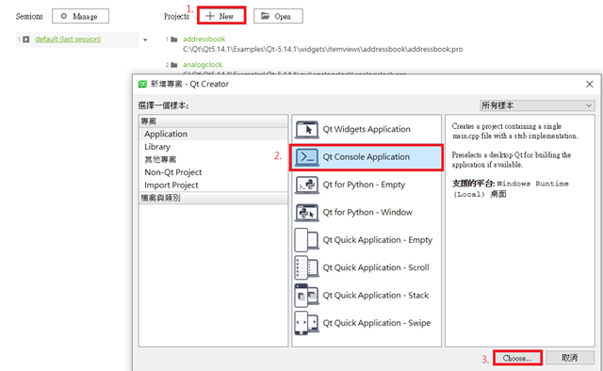Click the plus icon in New button
The height and width of the screenshot is (371, 603).
[210, 16]
